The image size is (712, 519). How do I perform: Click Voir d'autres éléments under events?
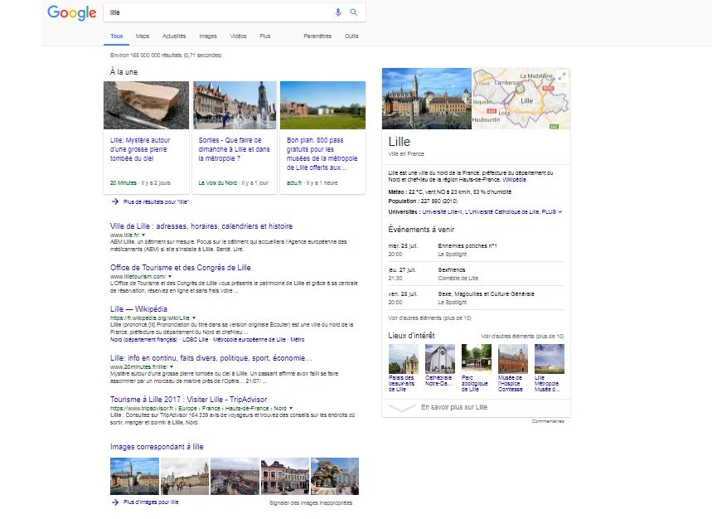pyautogui.click(x=429, y=318)
